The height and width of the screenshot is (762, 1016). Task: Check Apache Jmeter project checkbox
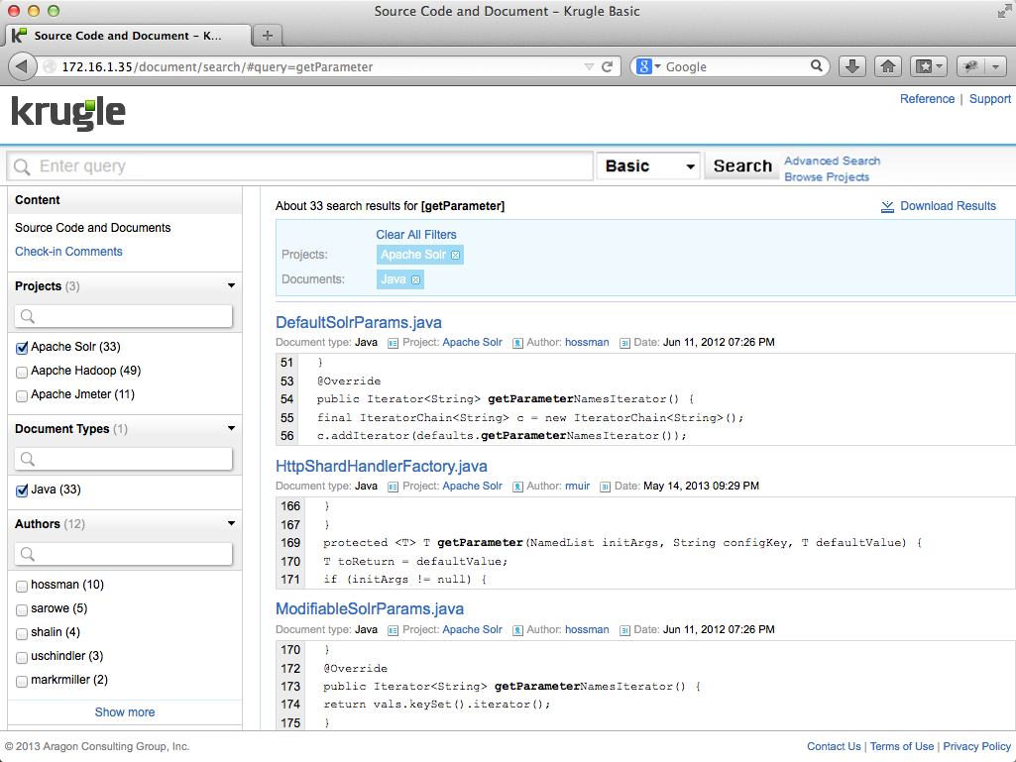pos(22,396)
